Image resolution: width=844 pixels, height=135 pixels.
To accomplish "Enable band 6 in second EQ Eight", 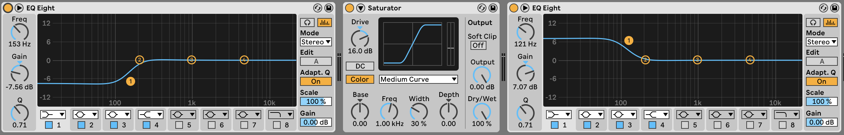I will (x=718, y=125).
